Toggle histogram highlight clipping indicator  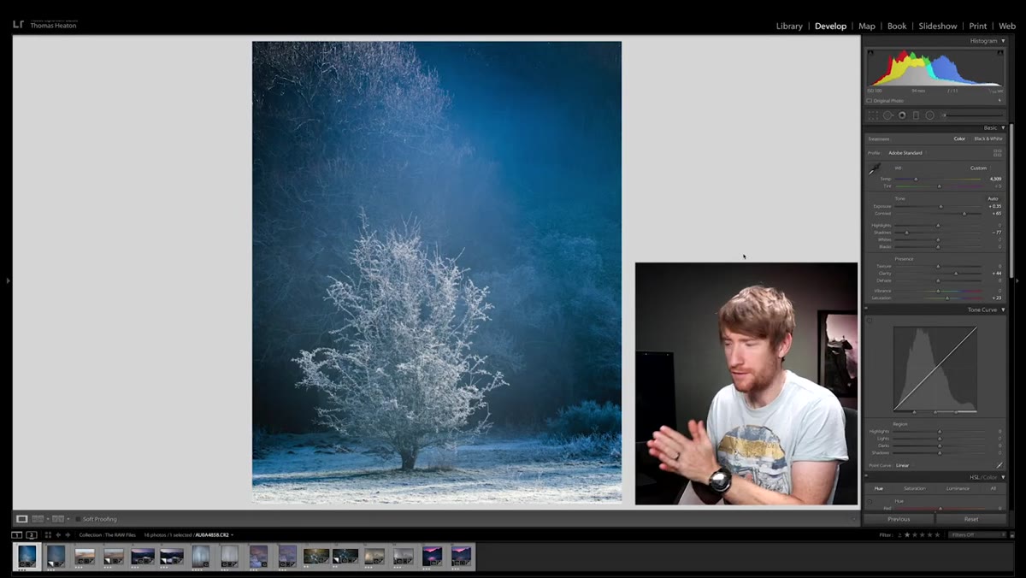point(1002,52)
